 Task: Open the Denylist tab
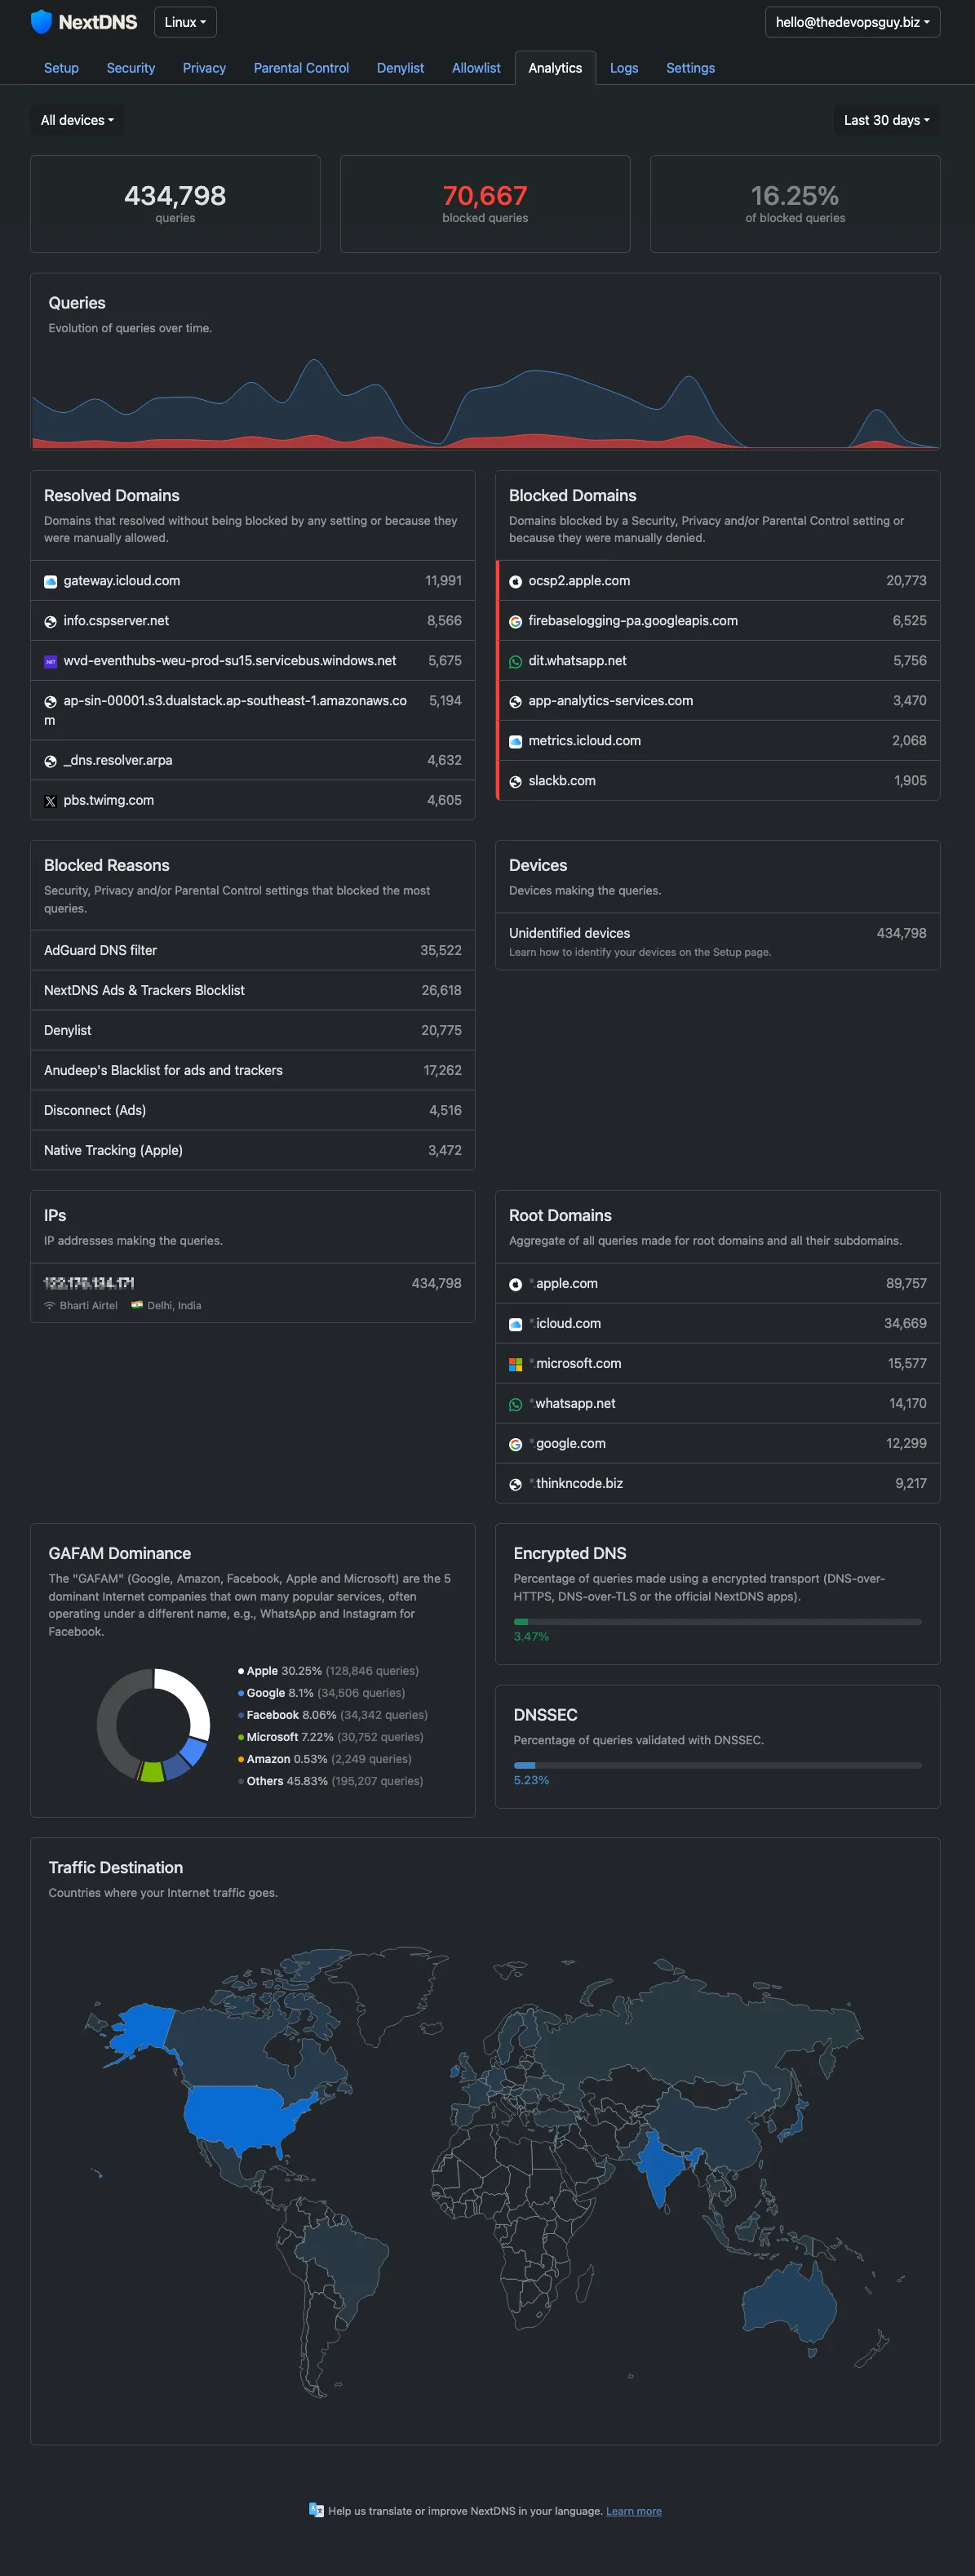400,68
